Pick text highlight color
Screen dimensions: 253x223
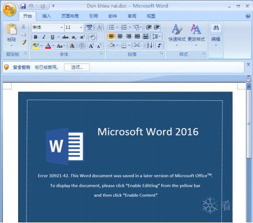pos(36,46)
